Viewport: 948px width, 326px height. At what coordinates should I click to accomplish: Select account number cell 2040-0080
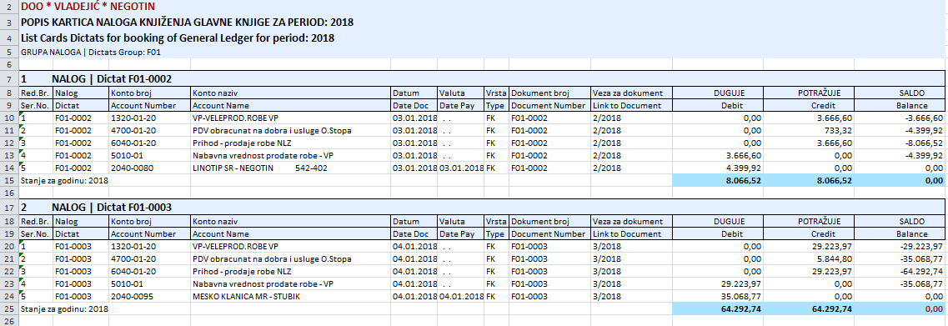(x=149, y=168)
